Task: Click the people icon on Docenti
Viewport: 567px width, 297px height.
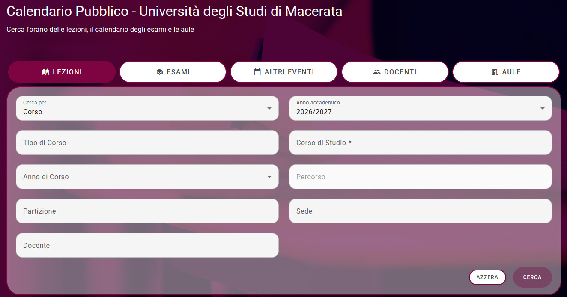Action: point(377,72)
